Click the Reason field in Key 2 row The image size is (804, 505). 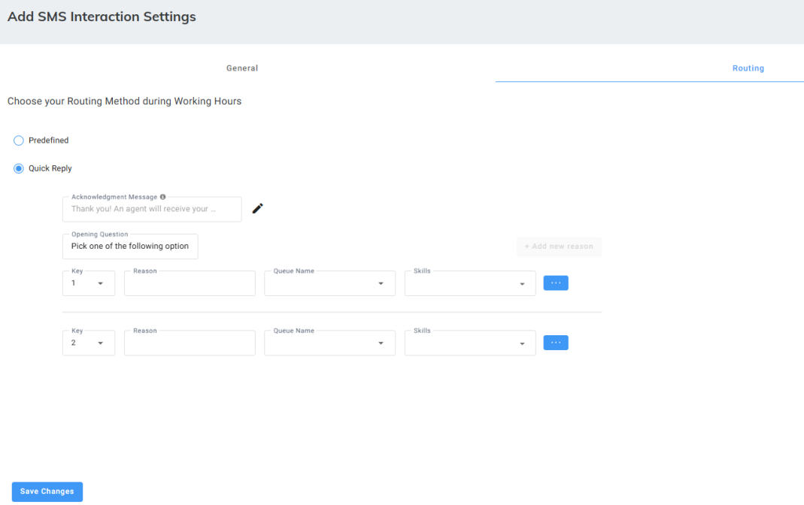[190, 343]
